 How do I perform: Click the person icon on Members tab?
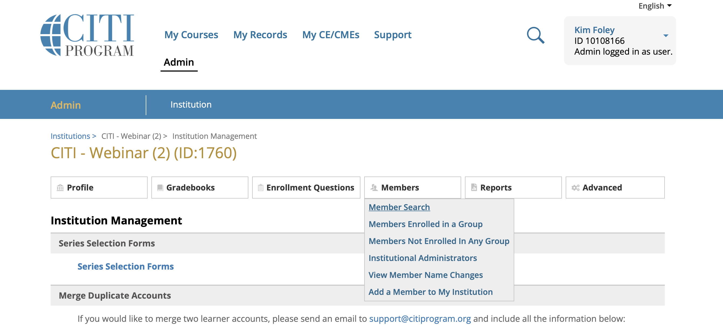click(374, 187)
